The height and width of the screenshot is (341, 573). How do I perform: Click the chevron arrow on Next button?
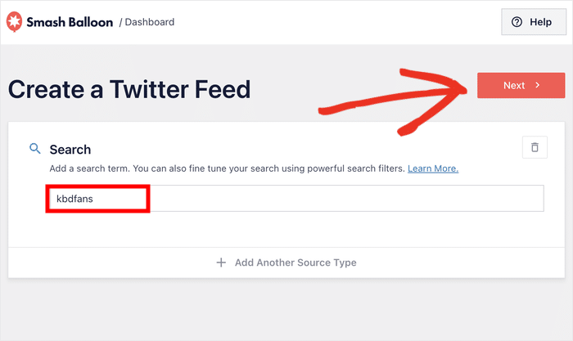pos(538,85)
